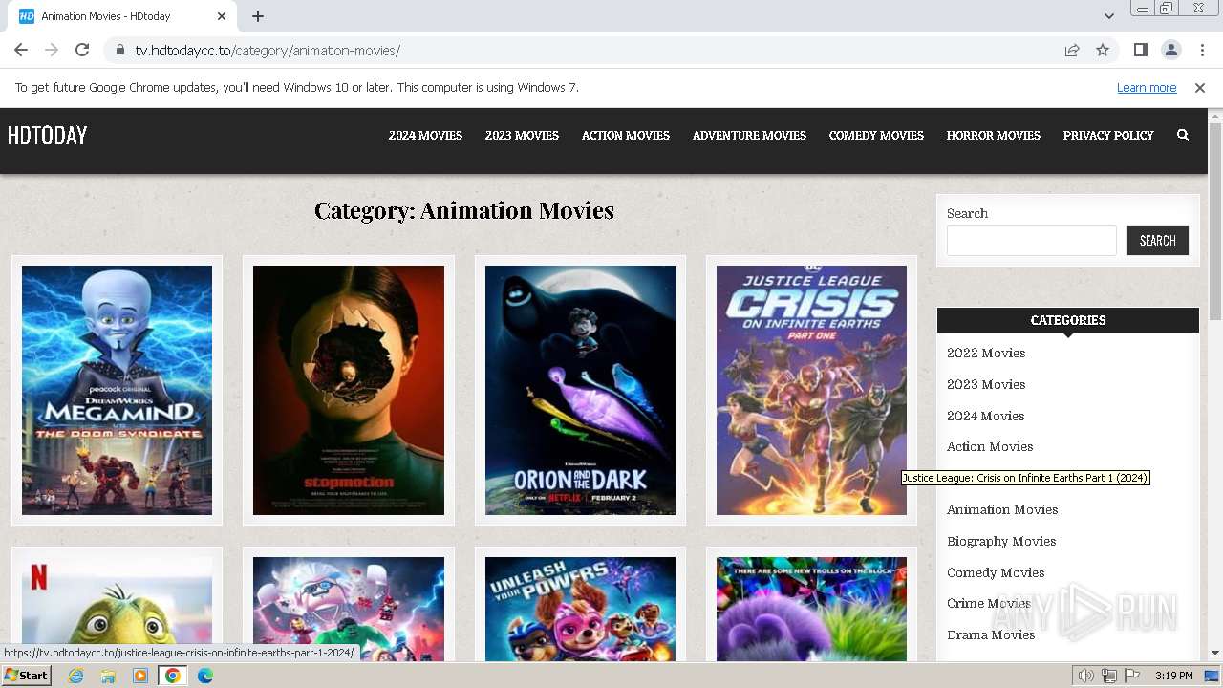Select Crime Movies category

click(x=989, y=603)
